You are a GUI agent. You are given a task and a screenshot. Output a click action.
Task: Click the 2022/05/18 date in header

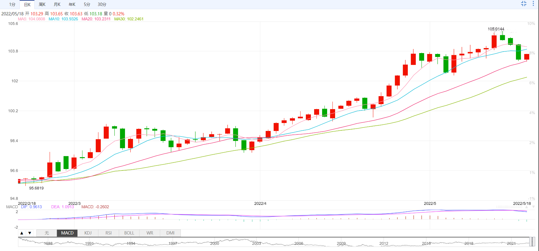tap(12, 14)
